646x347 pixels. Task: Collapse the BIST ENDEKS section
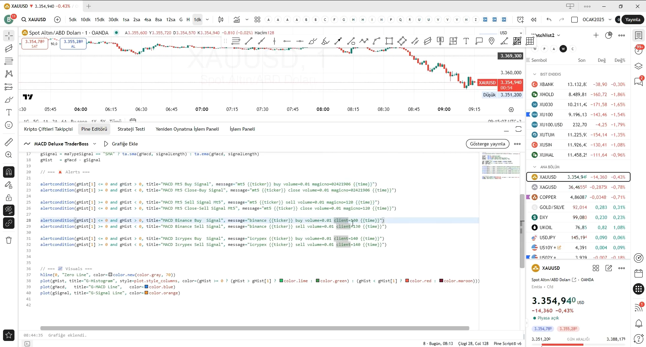(534, 74)
